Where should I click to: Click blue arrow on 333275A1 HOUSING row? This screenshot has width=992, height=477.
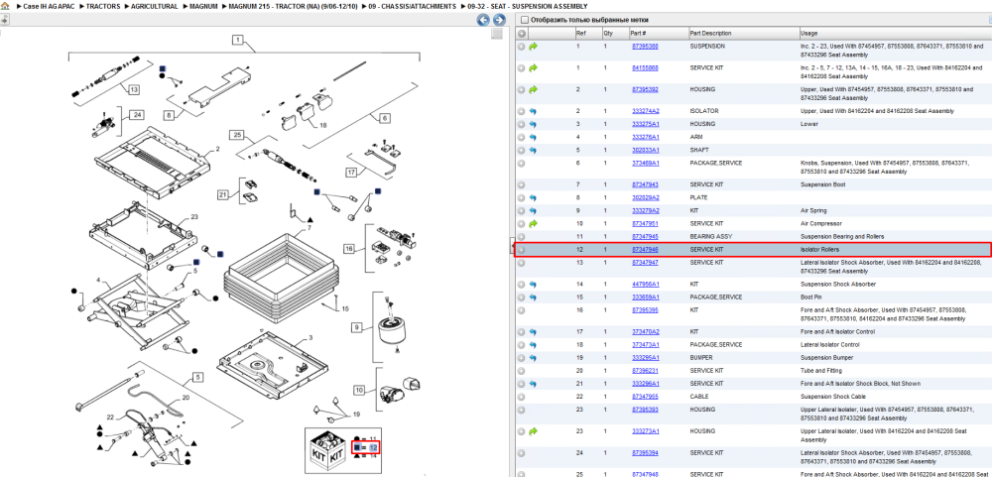(x=533, y=124)
